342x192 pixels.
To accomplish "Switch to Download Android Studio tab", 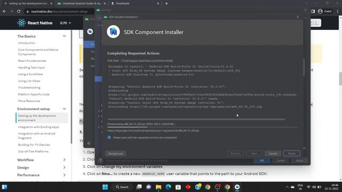I will click(x=81, y=4).
